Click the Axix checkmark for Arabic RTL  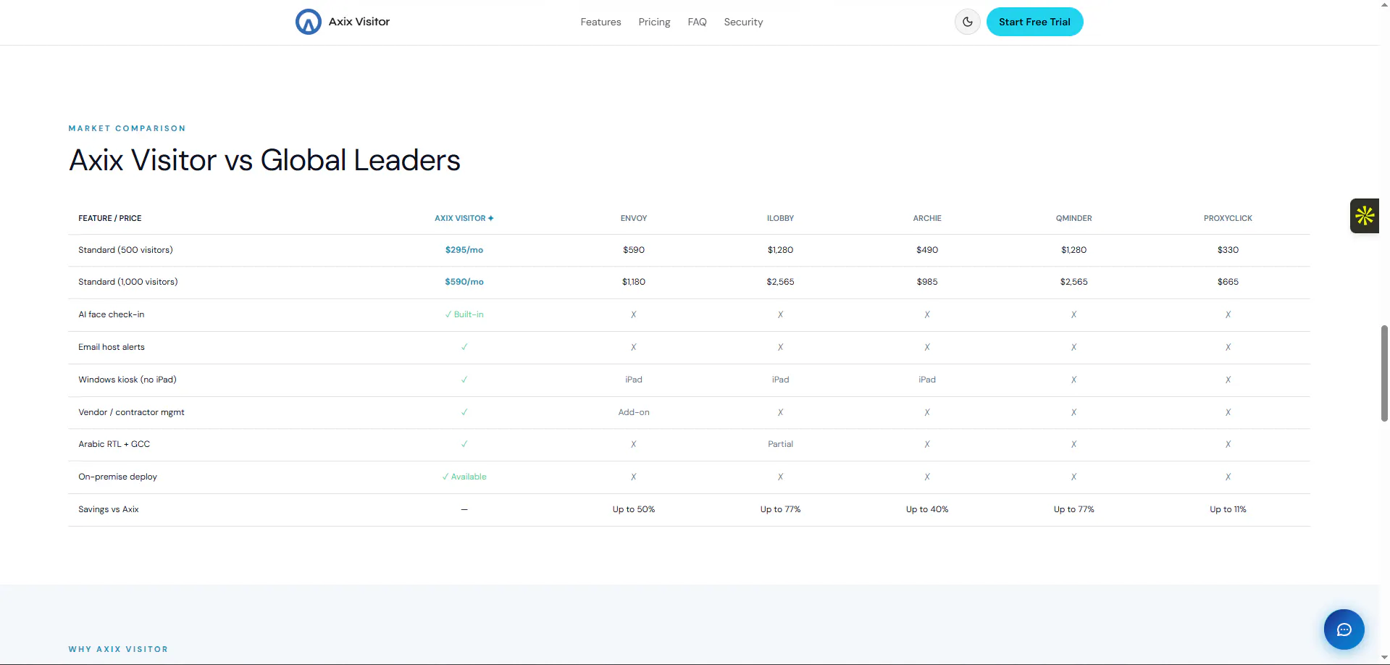click(x=464, y=444)
